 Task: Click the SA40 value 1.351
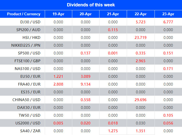[x=140, y=131]
